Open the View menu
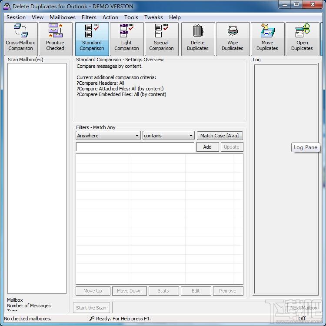This screenshot has height=326, width=326. 37,17
